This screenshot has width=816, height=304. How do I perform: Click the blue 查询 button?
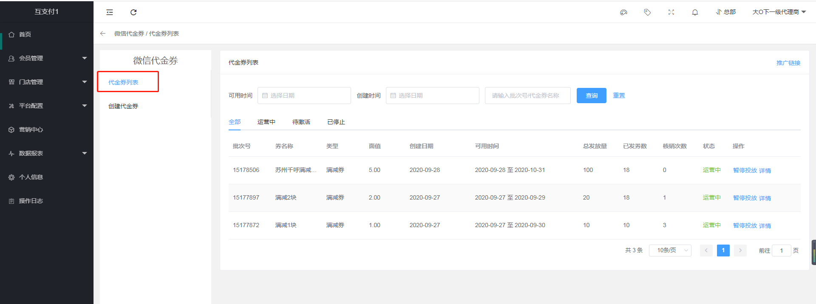[x=592, y=96]
